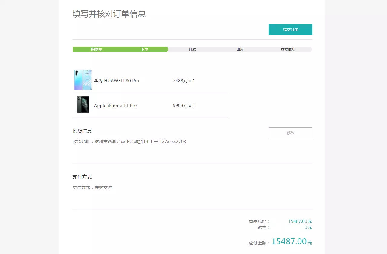Select the 购物车 step in progress bar
Image resolution: width=387 pixels, height=254 pixels.
(96, 49)
